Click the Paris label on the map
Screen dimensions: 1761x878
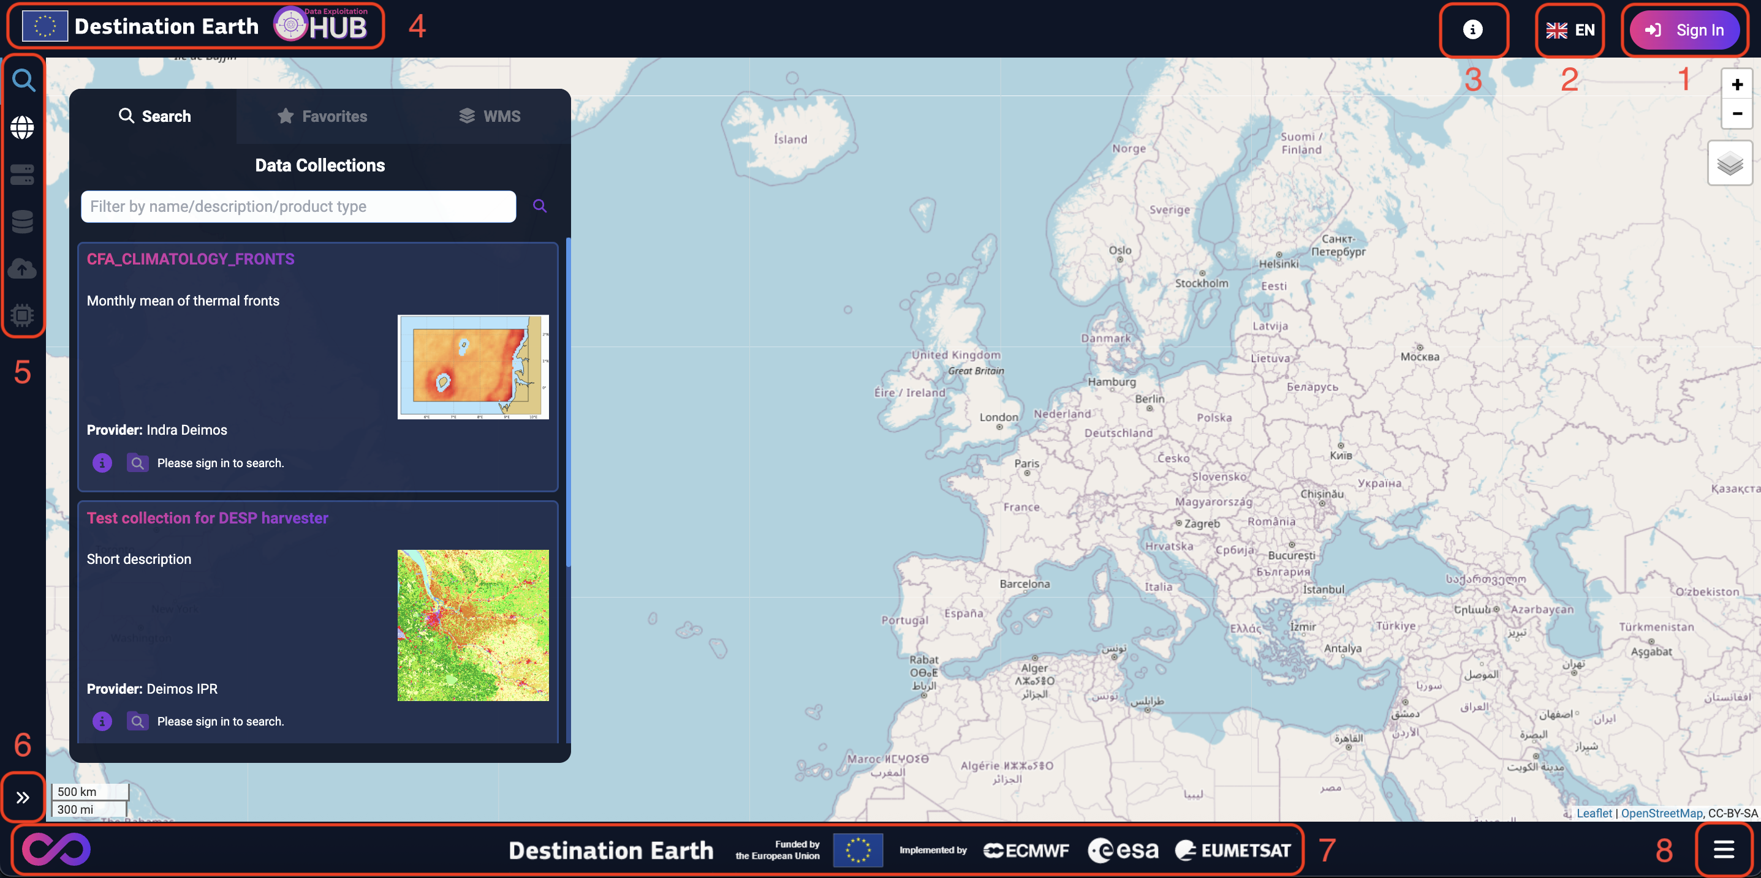click(1027, 463)
